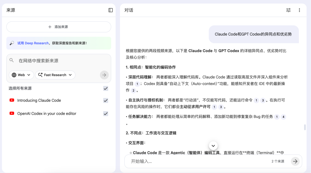Send the chat message with the arrow button
The width and height of the screenshot is (311, 173).
295,161
